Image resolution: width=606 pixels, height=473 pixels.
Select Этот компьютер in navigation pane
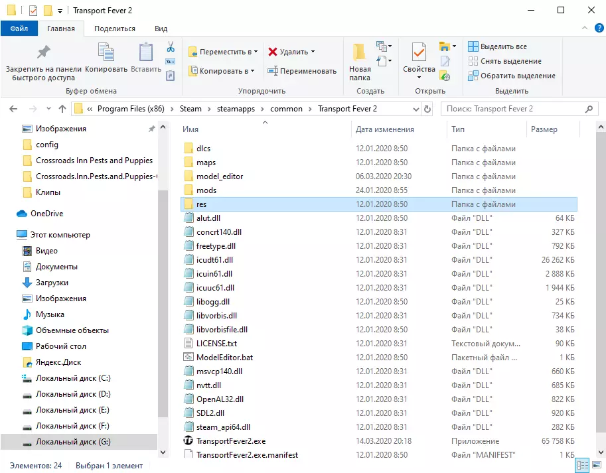(x=60, y=235)
